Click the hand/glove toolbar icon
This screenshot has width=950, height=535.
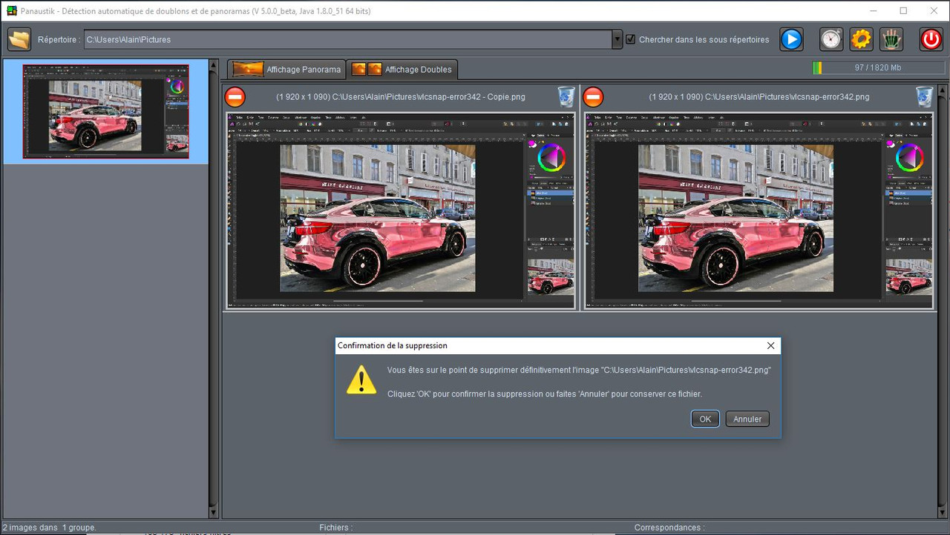pyautogui.click(x=891, y=39)
